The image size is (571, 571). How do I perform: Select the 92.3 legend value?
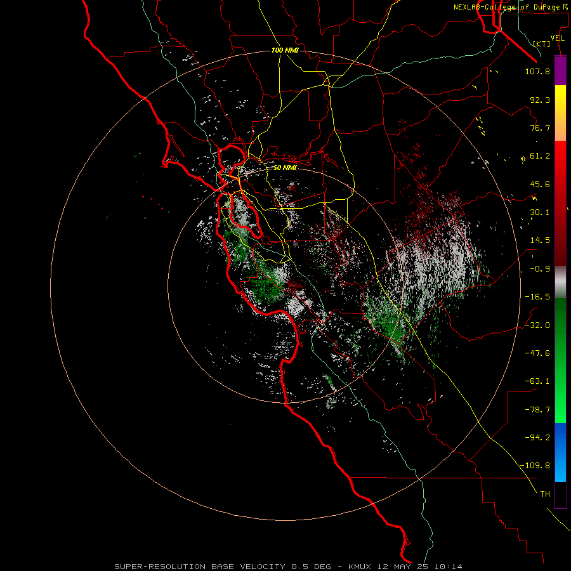[x=540, y=100]
